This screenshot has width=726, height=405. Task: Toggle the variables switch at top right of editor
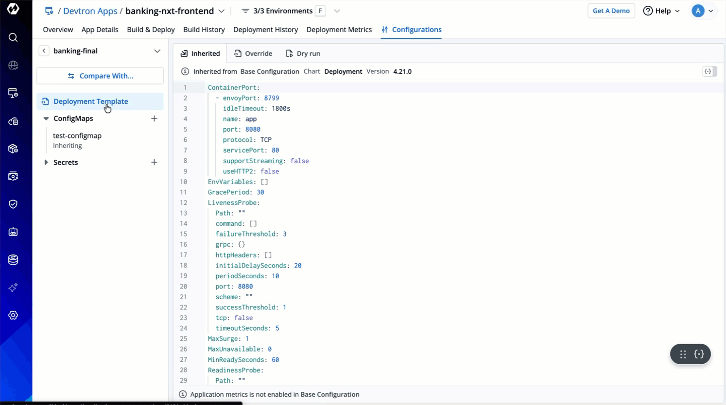pos(709,71)
